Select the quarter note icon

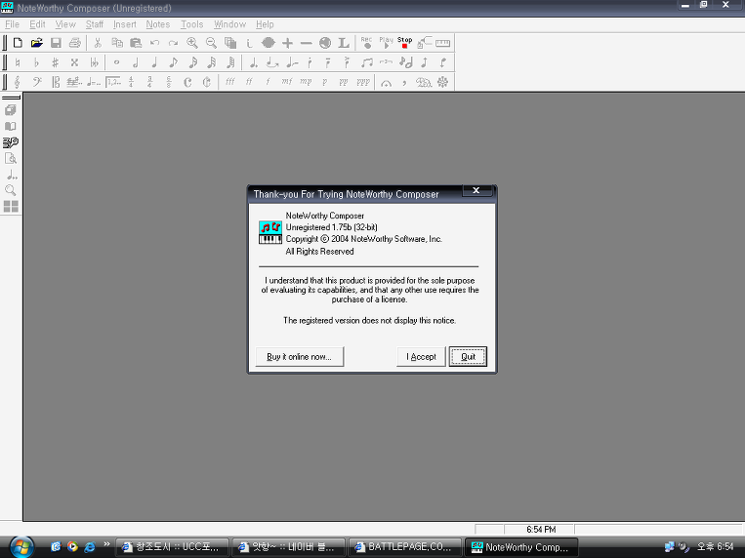point(154,62)
